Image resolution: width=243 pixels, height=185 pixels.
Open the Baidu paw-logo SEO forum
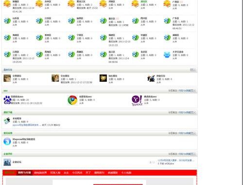[7, 100]
